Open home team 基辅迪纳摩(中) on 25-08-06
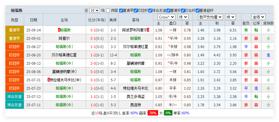The width and height of the screenshot is (279, 122). [x=64, y=72]
